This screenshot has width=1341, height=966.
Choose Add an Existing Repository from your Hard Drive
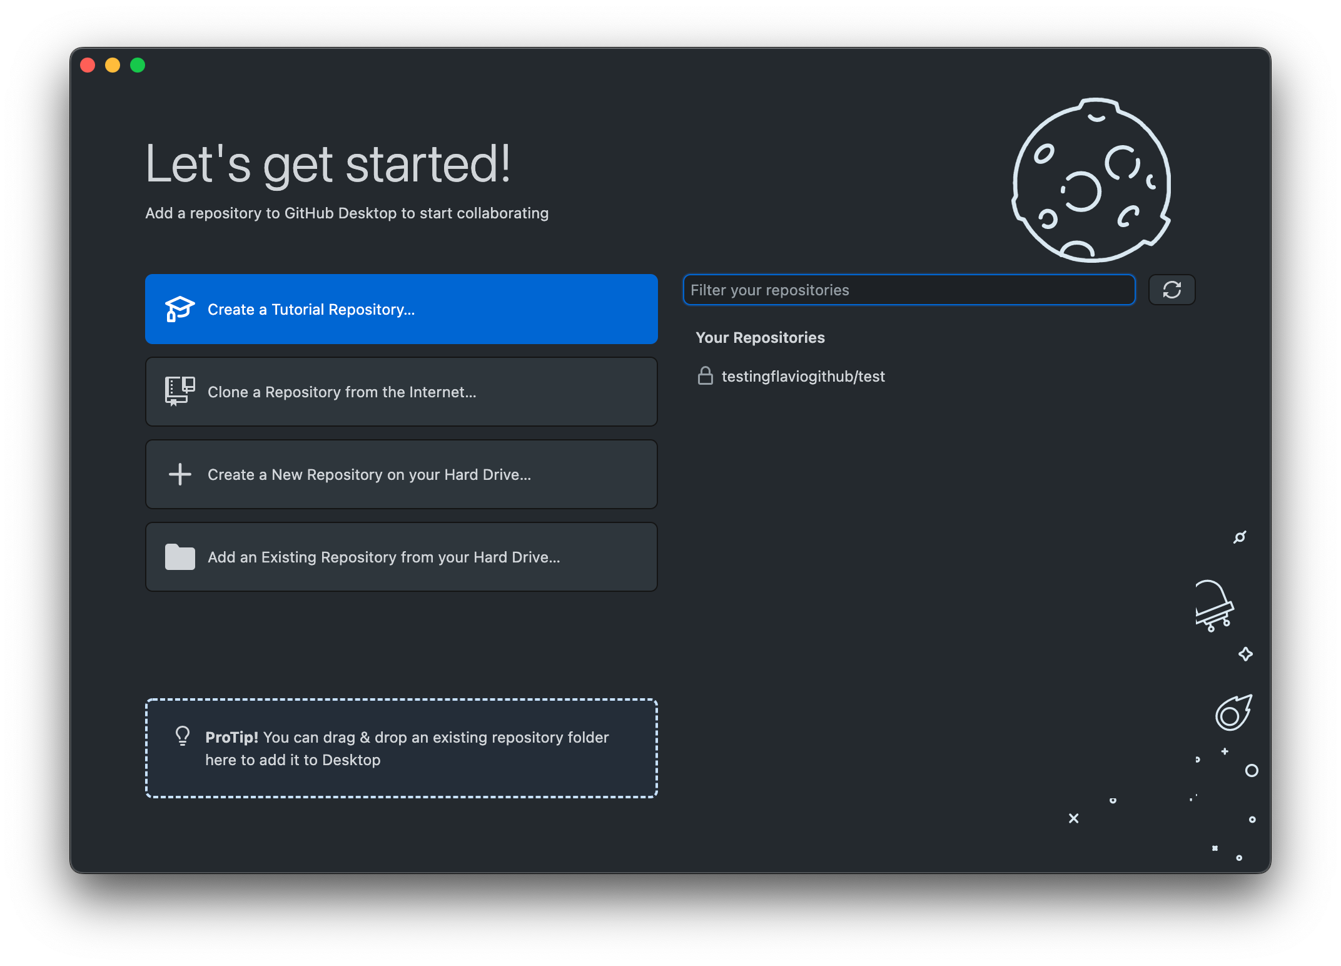401,557
